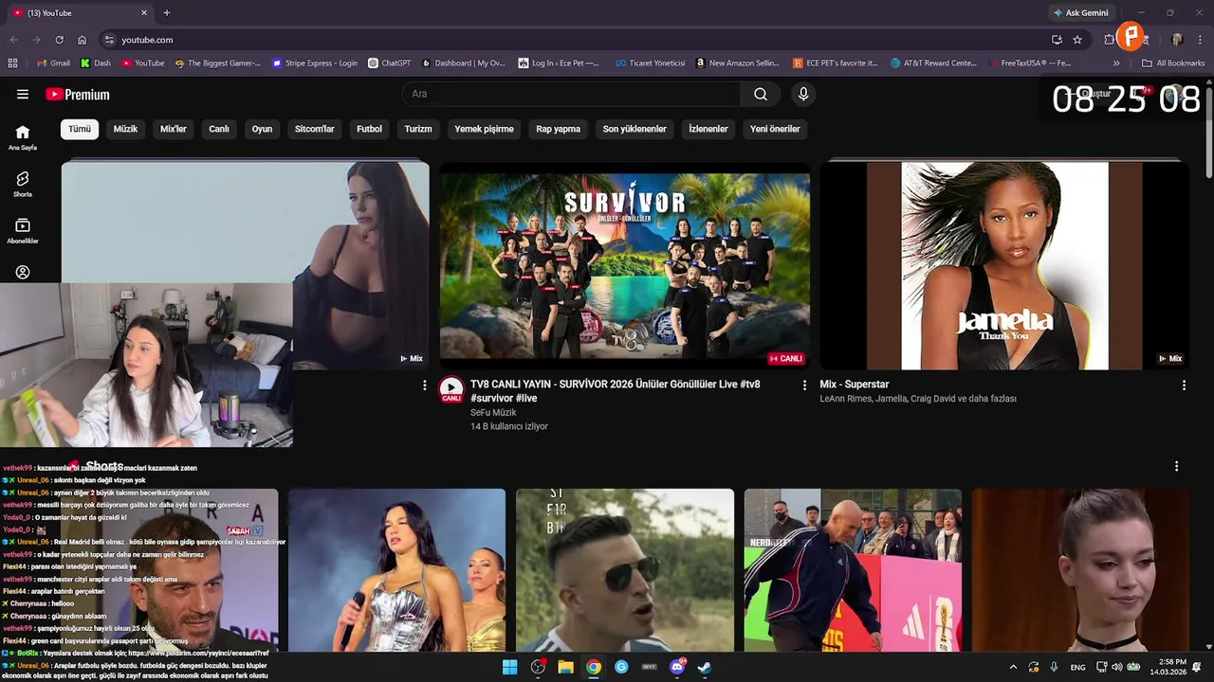Open the SeFu Müzik channel link
Screen dimensions: 1214x682
(493, 413)
